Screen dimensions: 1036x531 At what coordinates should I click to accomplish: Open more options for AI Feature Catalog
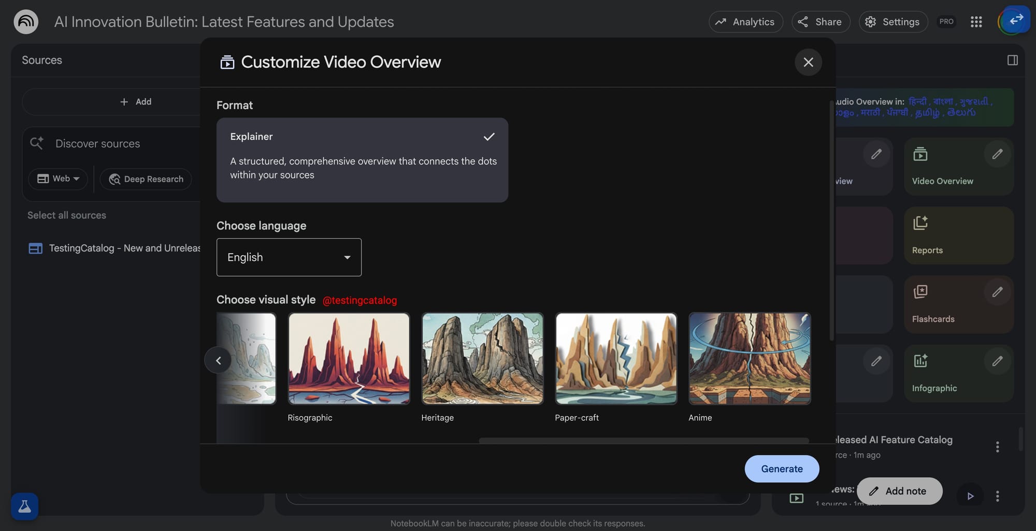tap(997, 447)
